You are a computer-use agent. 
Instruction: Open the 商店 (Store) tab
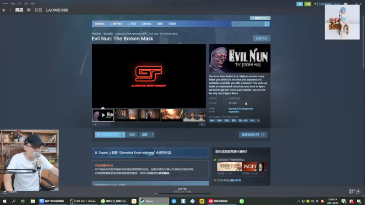[19, 10]
